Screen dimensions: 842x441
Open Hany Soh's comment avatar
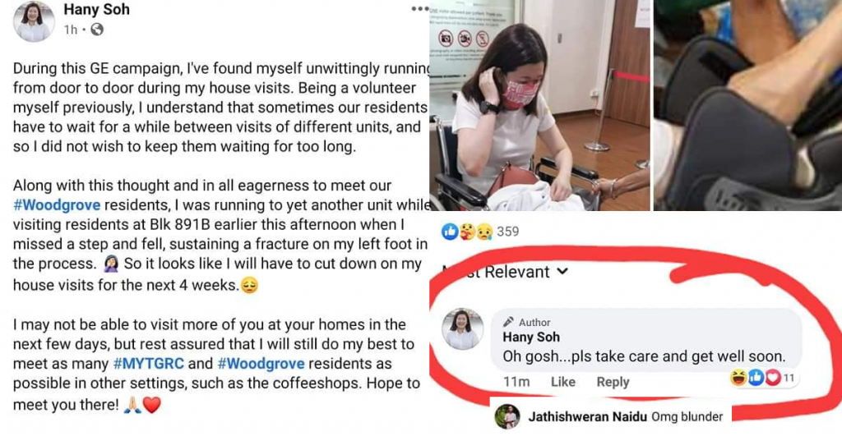click(462, 328)
